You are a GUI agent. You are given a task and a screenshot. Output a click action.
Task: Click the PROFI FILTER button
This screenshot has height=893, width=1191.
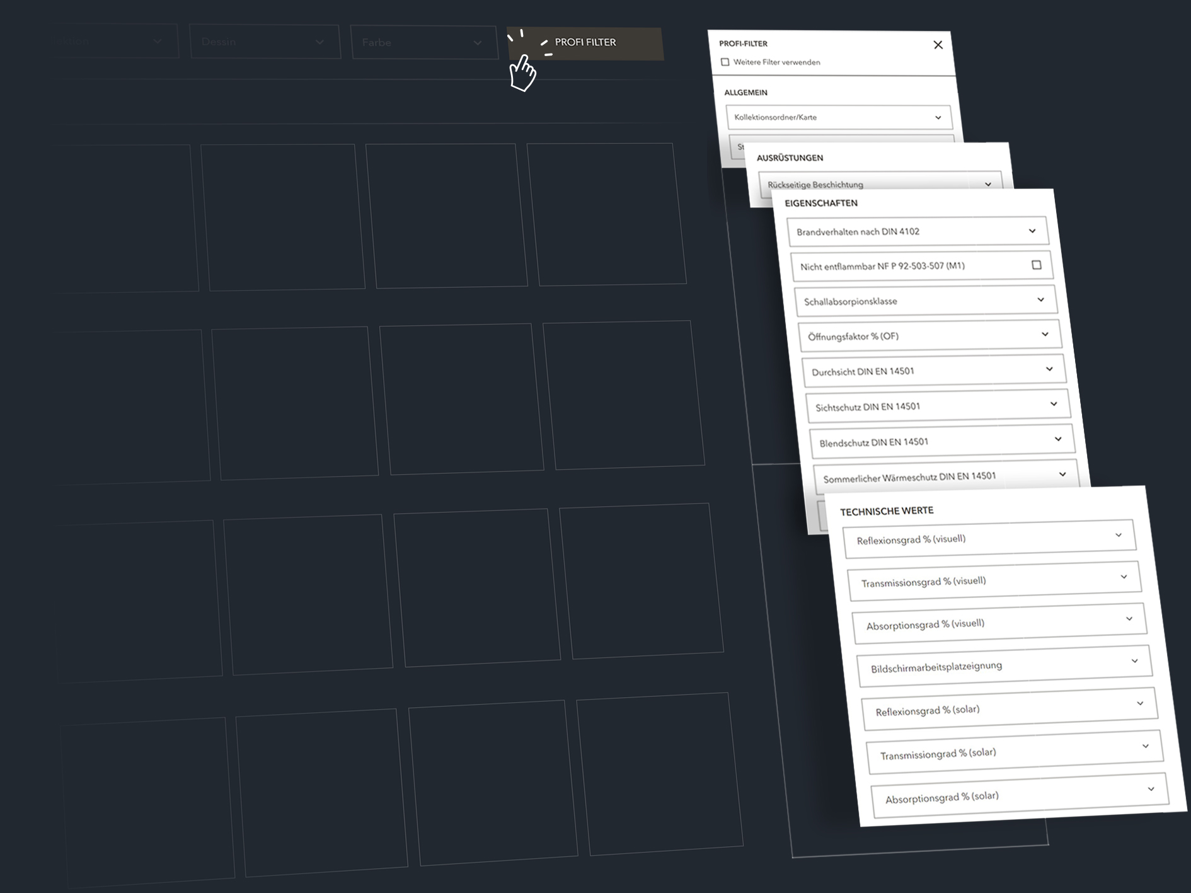click(585, 43)
